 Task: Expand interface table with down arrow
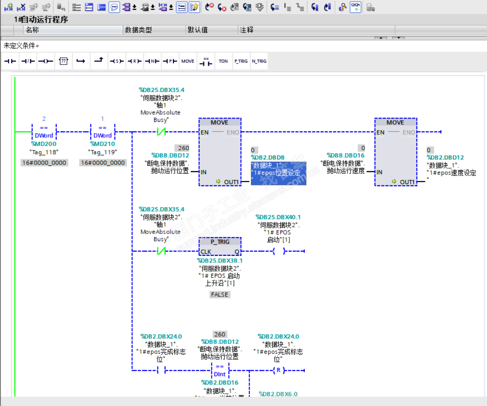(398, 38)
